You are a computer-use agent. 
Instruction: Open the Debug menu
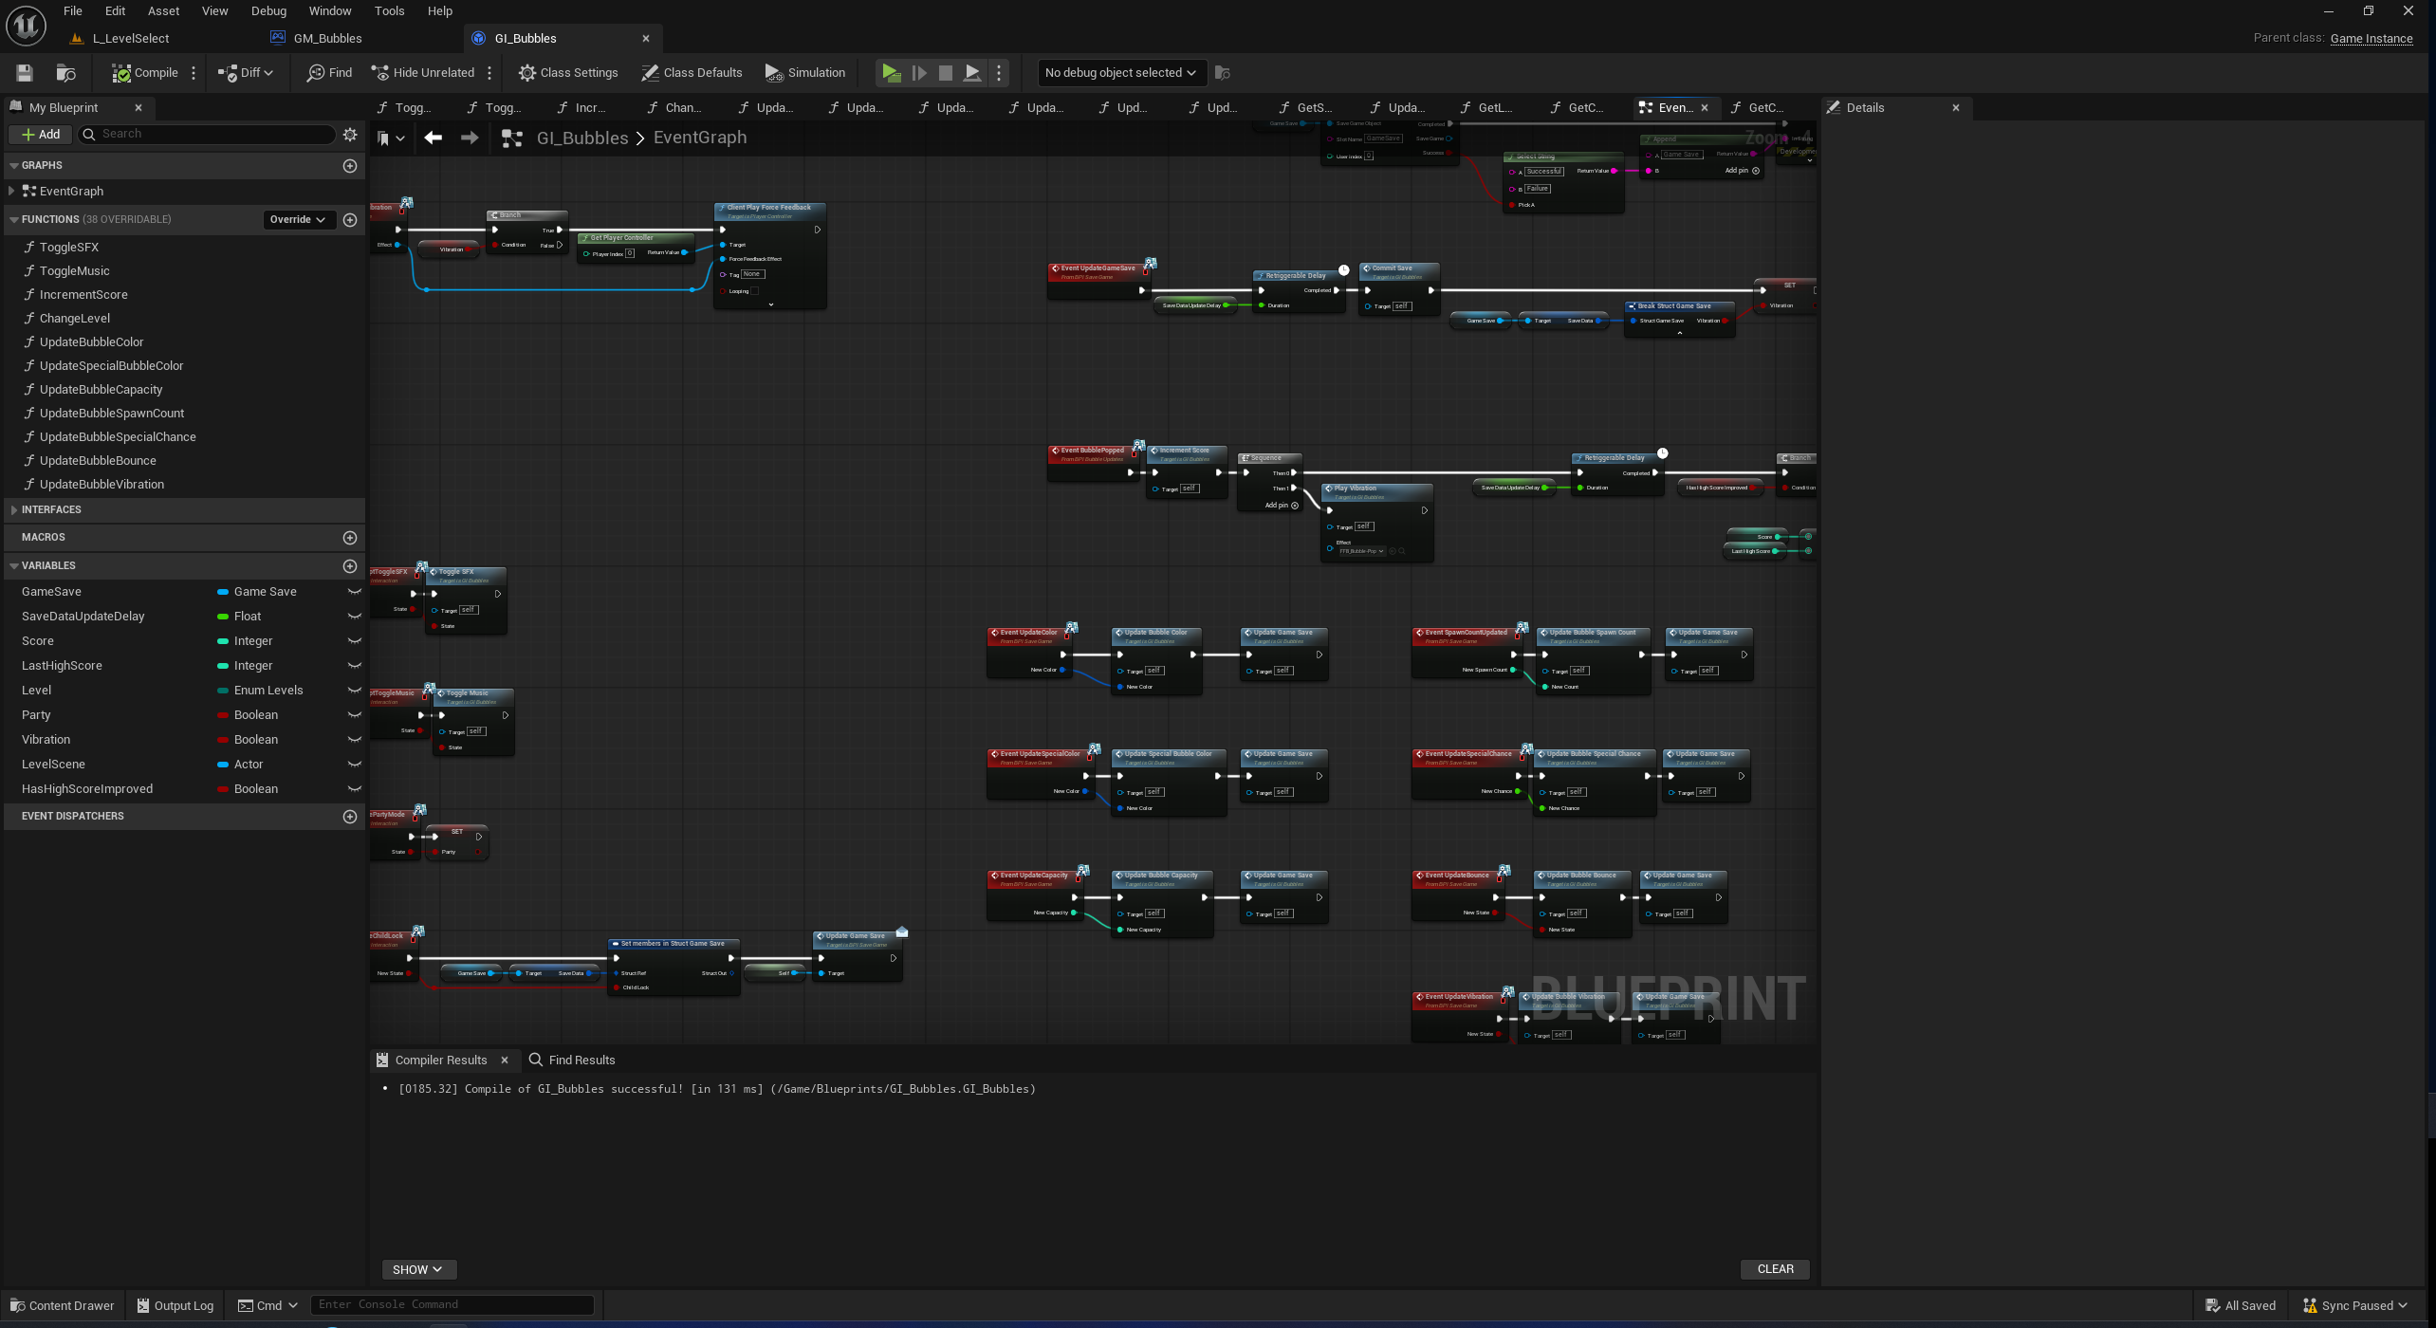coord(268,11)
